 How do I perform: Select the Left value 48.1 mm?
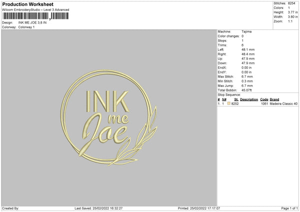coord(248,49)
